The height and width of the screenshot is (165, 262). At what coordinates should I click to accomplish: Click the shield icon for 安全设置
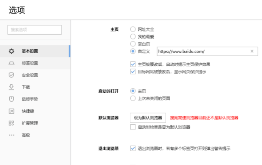[12, 75]
